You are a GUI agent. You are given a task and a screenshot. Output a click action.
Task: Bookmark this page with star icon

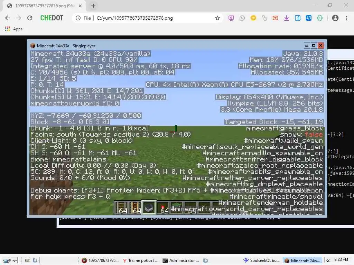(x=217, y=18)
